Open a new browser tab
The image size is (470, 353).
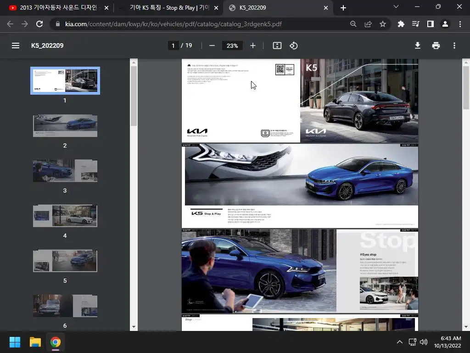pos(343,8)
